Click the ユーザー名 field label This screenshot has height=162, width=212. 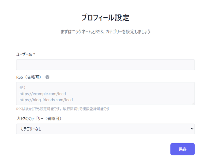24,54
